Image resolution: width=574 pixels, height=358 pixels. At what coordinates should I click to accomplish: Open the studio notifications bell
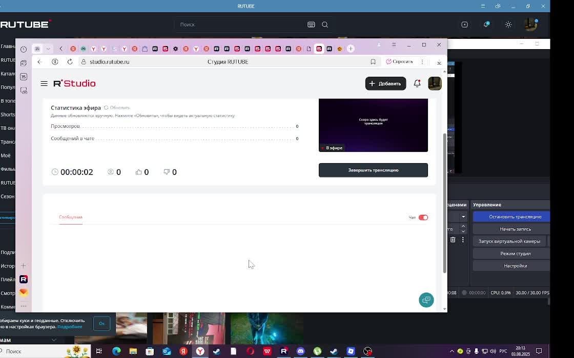pyautogui.click(x=417, y=84)
